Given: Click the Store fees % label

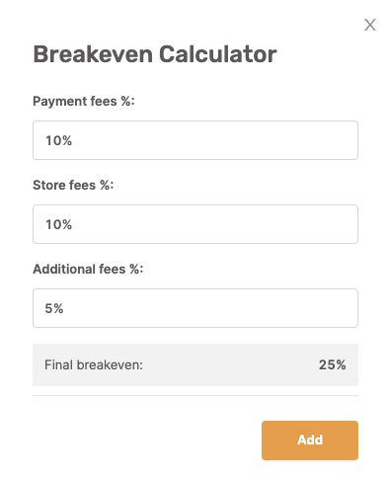Looking at the screenshot, I should [73, 185].
